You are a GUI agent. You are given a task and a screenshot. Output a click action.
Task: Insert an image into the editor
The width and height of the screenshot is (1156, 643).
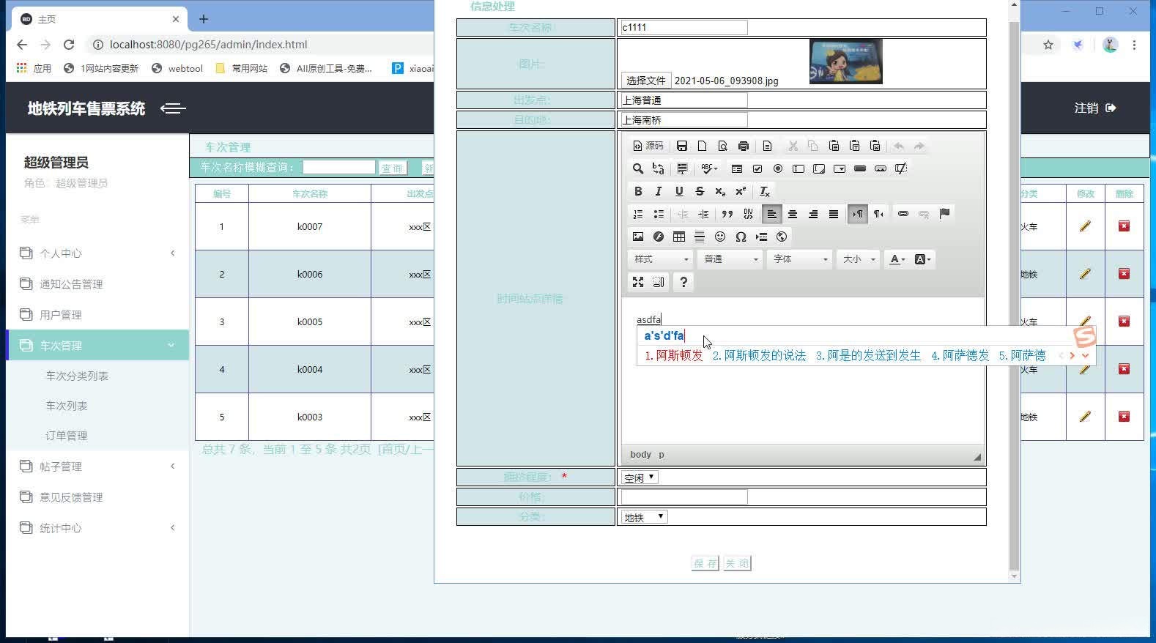[638, 237]
